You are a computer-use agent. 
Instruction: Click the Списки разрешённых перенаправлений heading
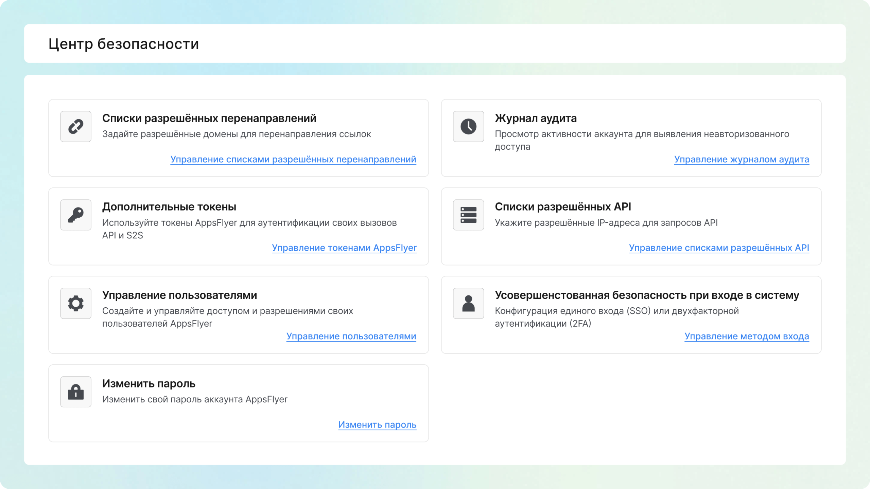point(209,118)
